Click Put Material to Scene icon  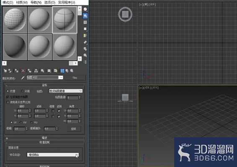click(x=10, y=71)
